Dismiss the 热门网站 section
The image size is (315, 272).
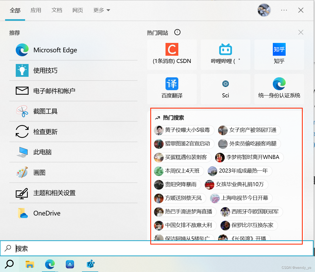pos(301,32)
